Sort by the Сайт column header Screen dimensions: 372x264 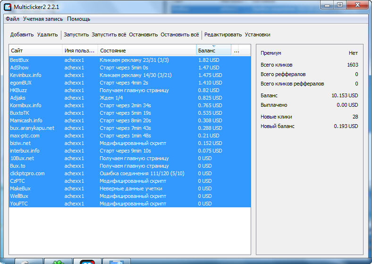point(35,51)
